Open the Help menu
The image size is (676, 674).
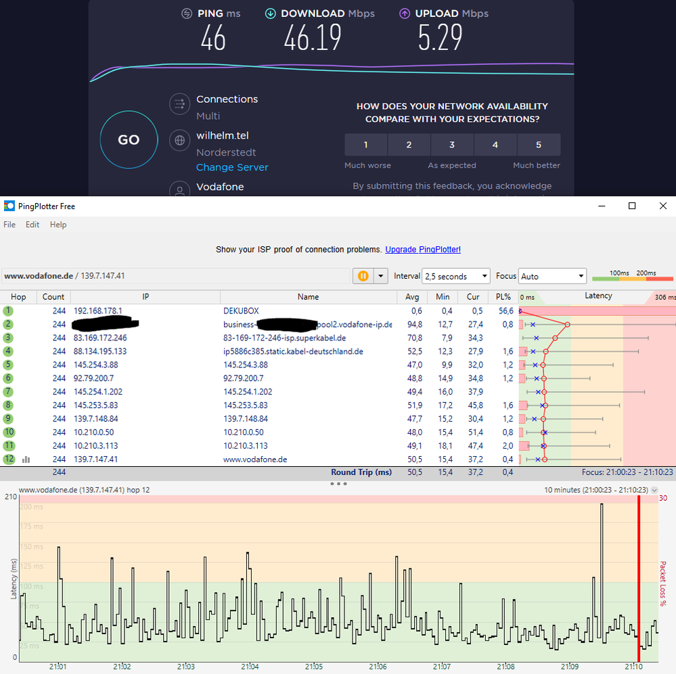(58, 225)
